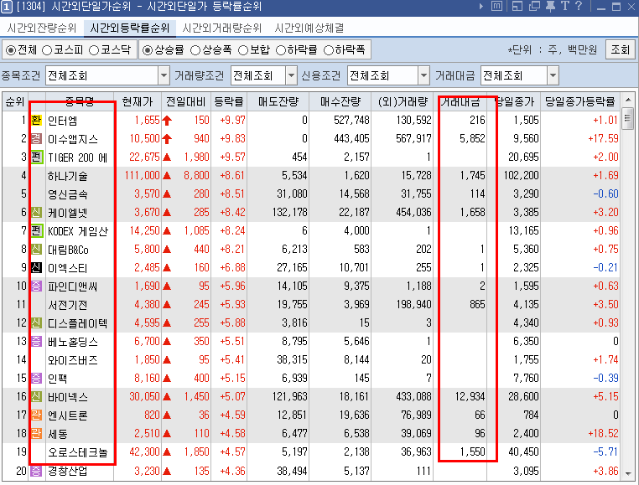This screenshot has height=485, width=639.
Task: Switch to the 시간외등락률순위 tab
Action: point(130,28)
